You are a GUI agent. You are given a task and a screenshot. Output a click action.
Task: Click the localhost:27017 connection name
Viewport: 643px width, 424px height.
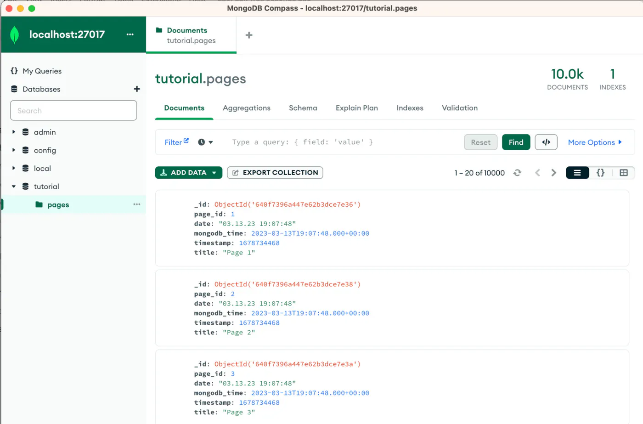click(x=67, y=34)
